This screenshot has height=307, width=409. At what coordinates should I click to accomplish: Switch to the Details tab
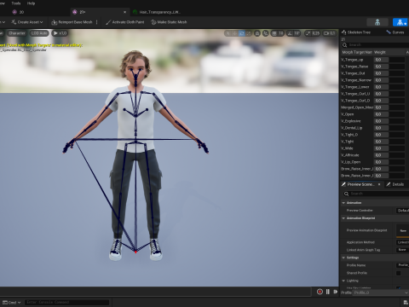coord(395,184)
